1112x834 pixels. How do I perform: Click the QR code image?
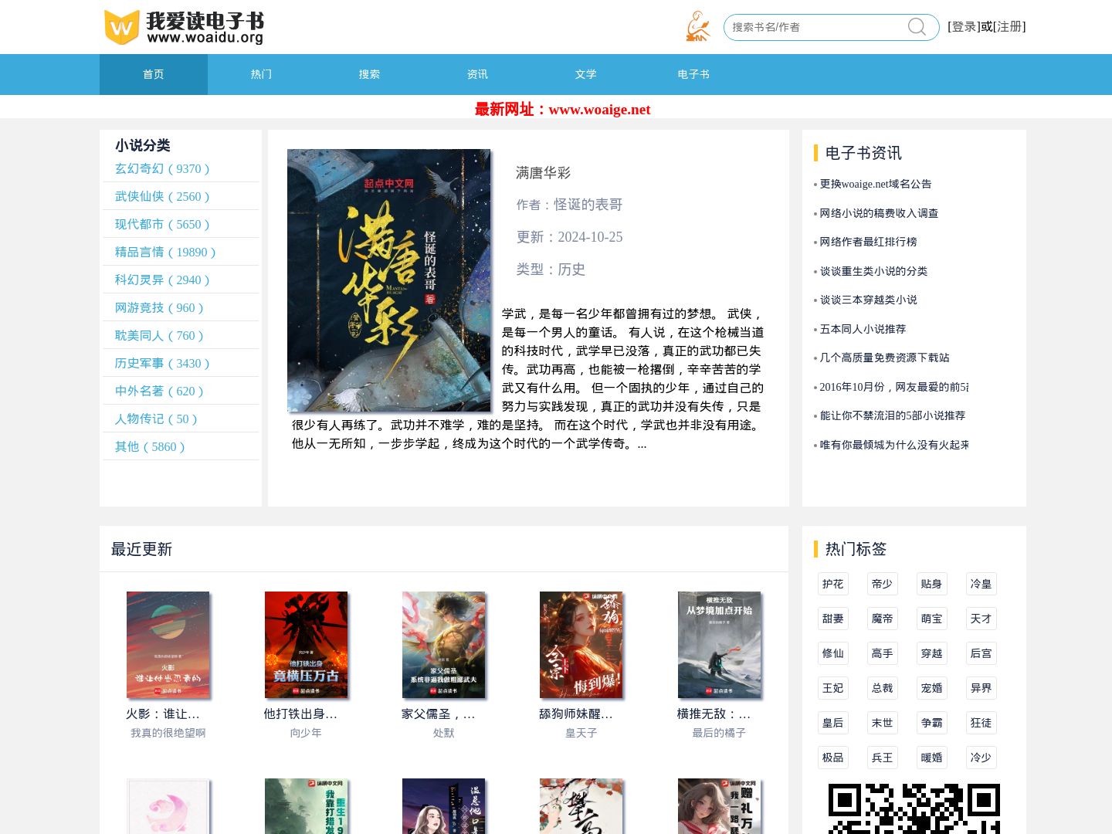click(914, 809)
